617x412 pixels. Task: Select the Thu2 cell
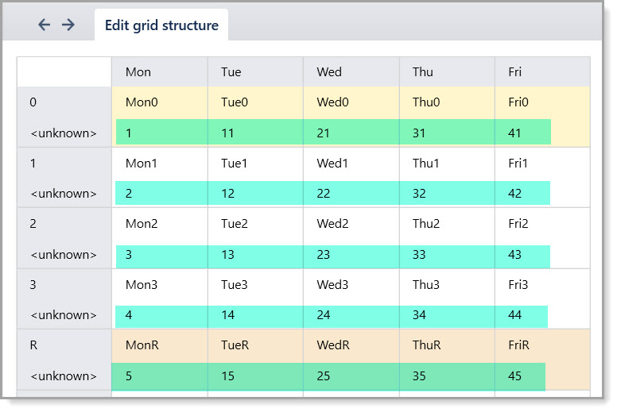pyautogui.click(x=447, y=224)
